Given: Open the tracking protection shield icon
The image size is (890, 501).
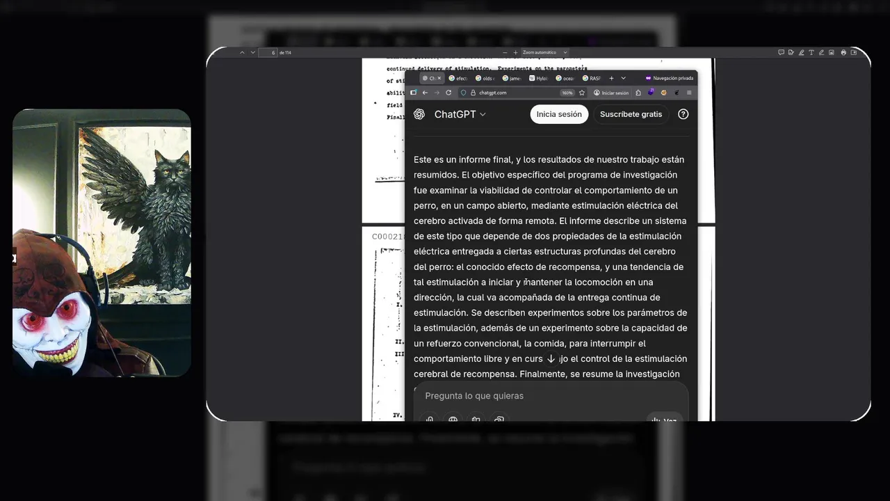Looking at the screenshot, I should click(463, 93).
